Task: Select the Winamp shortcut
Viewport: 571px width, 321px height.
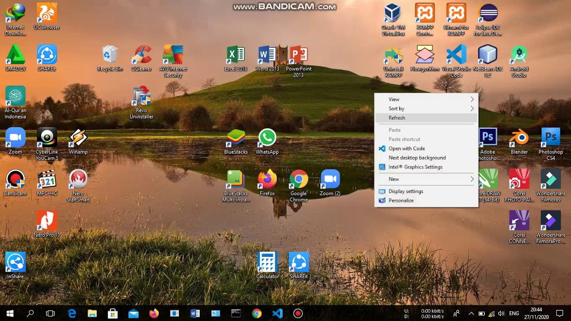Action: click(78, 141)
